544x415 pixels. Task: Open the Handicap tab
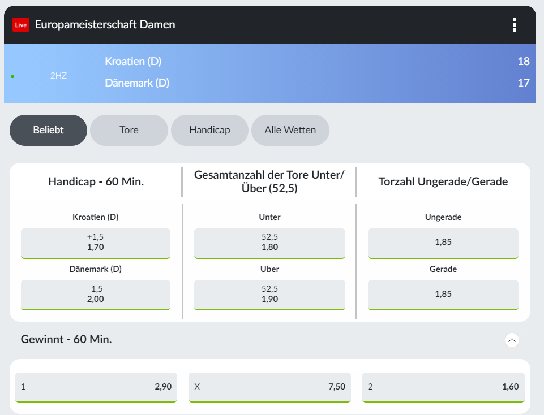(209, 130)
